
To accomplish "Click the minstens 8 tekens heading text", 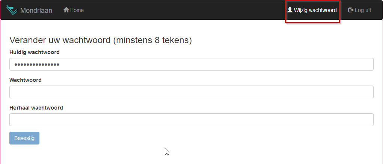I will (152, 40).
